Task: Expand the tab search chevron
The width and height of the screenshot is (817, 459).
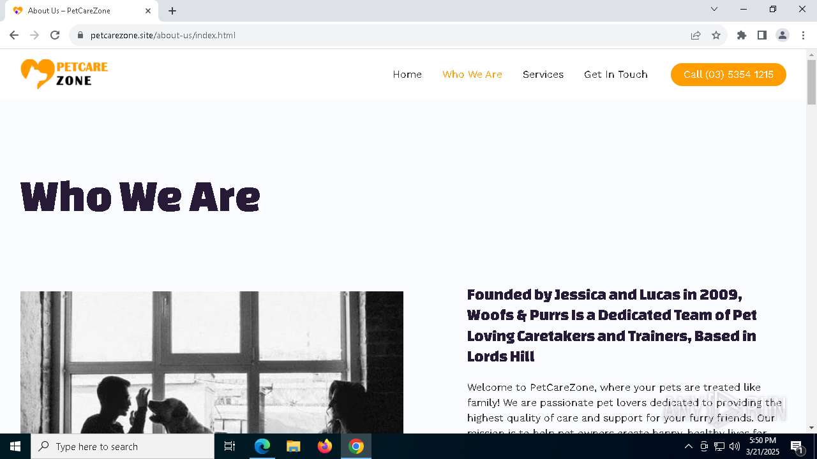Action: [x=714, y=9]
